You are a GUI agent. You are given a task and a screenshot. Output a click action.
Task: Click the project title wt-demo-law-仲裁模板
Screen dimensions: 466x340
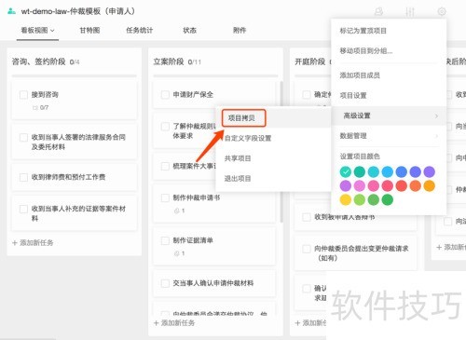pyautogui.click(x=77, y=11)
